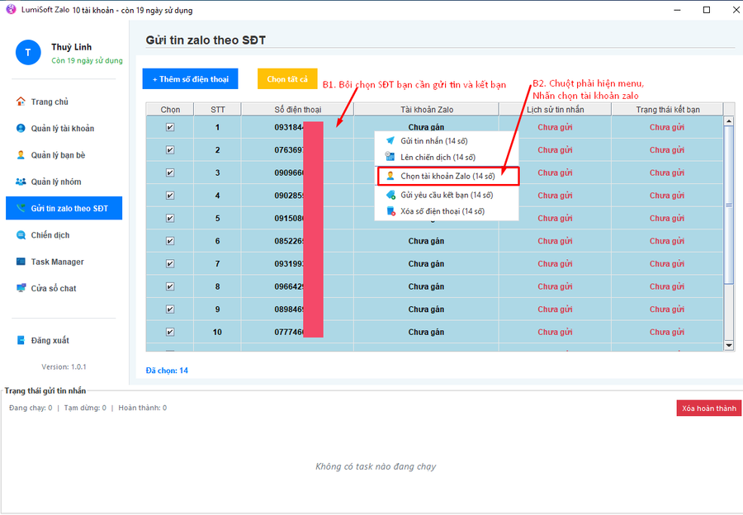Viewport: 743px width, 515px height.
Task: Choose Chọn tài khoản Zalo menu entry
Action: coord(447,176)
